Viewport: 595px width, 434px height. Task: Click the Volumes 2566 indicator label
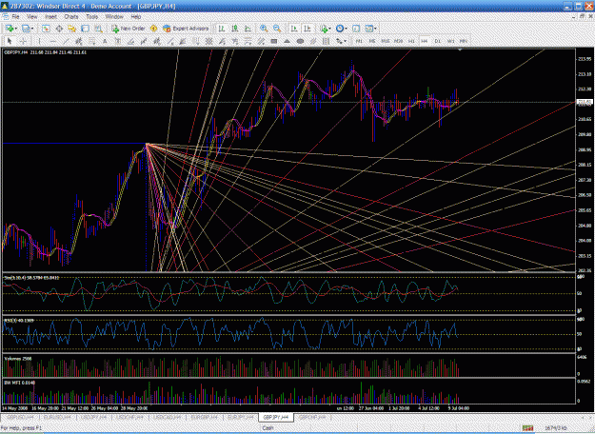pyautogui.click(x=18, y=359)
